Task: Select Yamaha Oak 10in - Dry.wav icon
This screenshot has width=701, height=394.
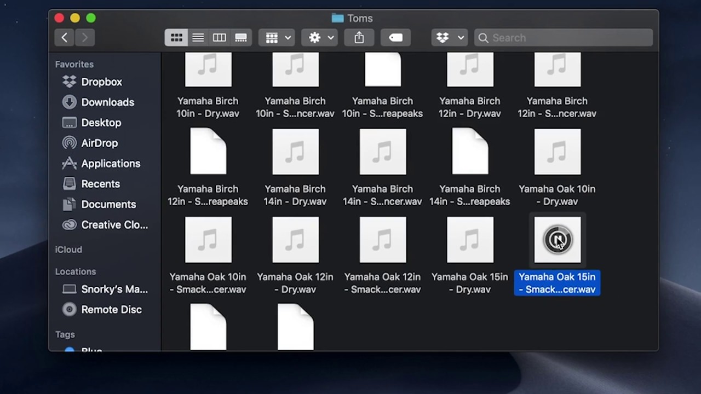Action: pyautogui.click(x=558, y=152)
